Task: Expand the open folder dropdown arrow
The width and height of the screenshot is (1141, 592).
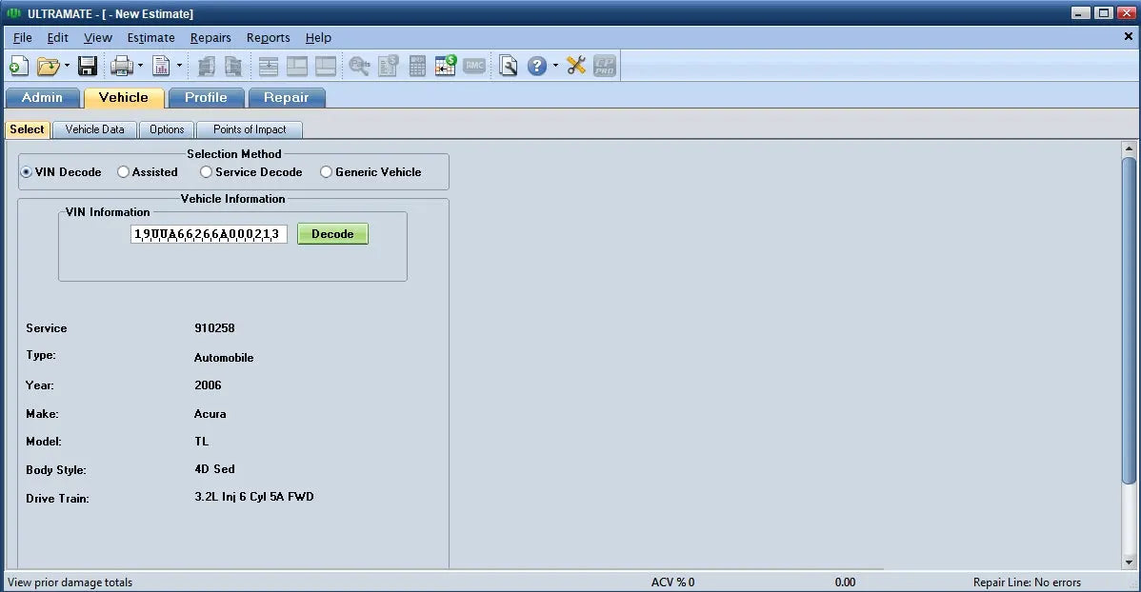Action: 67,66
